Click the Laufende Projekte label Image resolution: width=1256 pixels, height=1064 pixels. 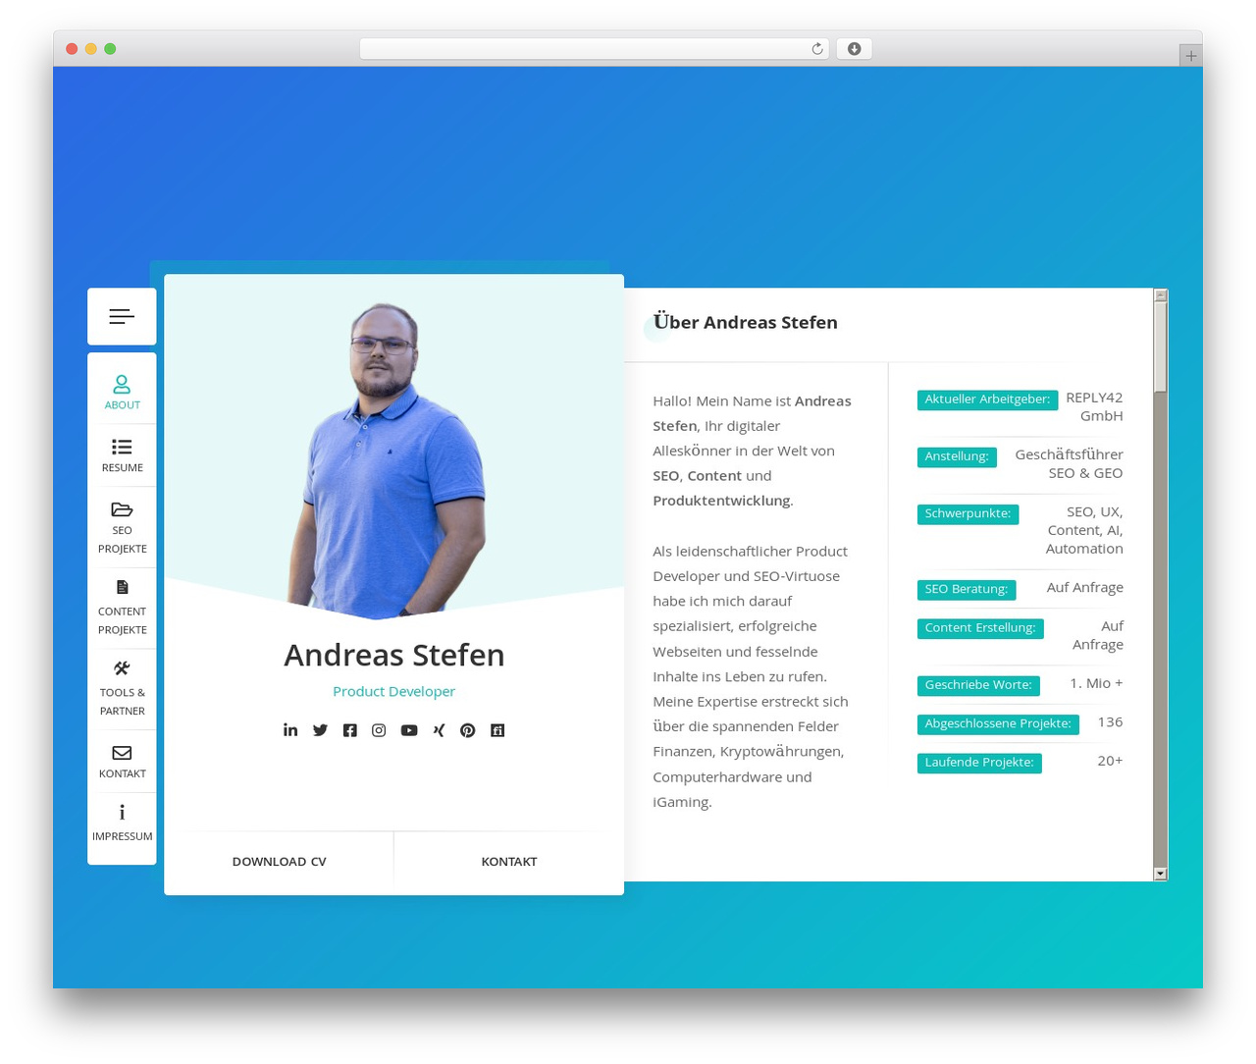pos(979,763)
